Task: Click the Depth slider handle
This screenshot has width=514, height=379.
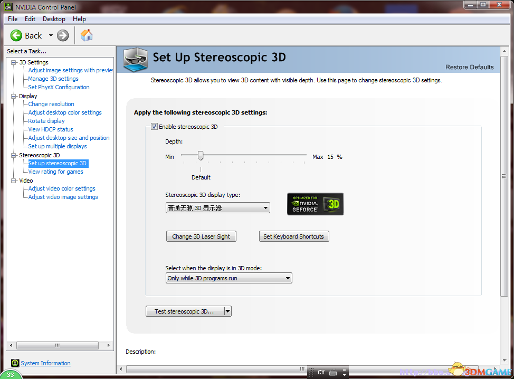Action: tap(201, 155)
